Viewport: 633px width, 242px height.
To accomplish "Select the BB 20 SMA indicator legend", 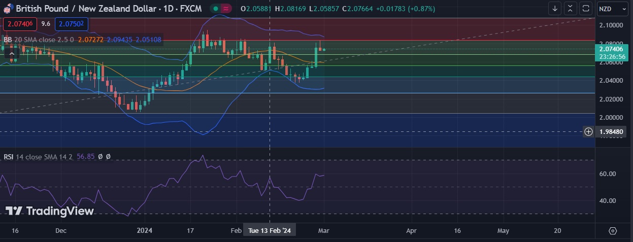I will pyautogui.click(x=39, y=39).
